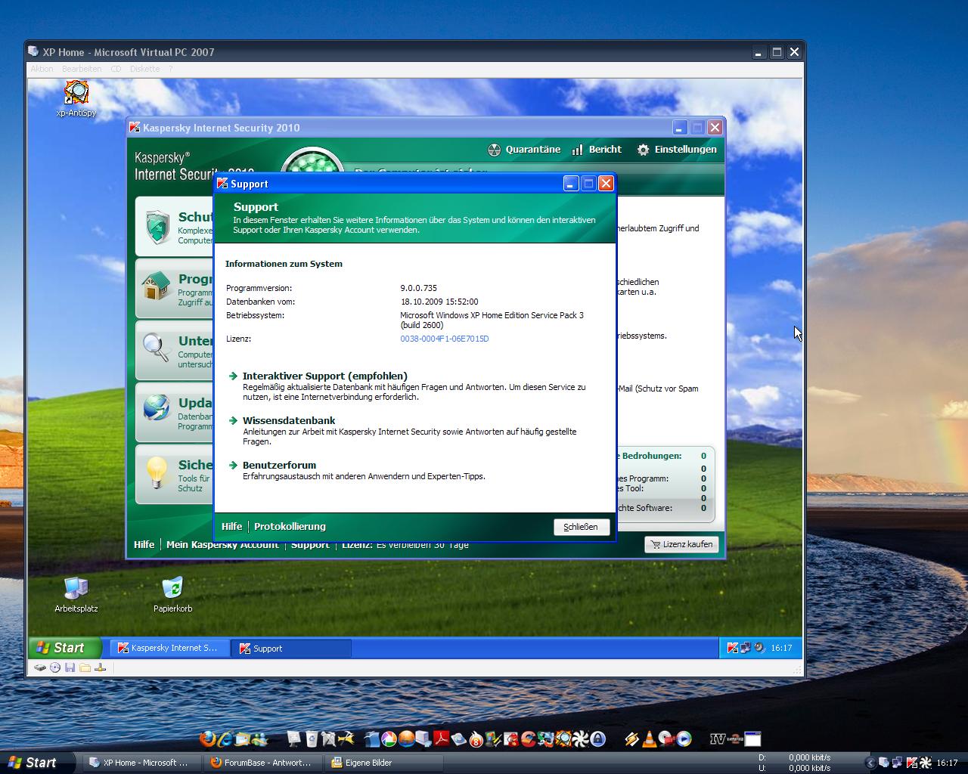Open the Wissensdatenbank link
The width and height of the screenshot is (968, 774).
[288, 420]
